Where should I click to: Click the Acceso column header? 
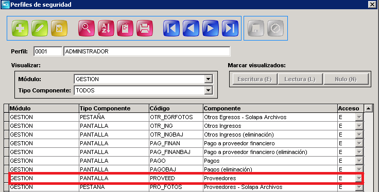351,108
